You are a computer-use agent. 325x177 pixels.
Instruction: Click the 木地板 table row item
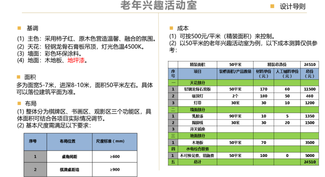click(x=197, y=142)
